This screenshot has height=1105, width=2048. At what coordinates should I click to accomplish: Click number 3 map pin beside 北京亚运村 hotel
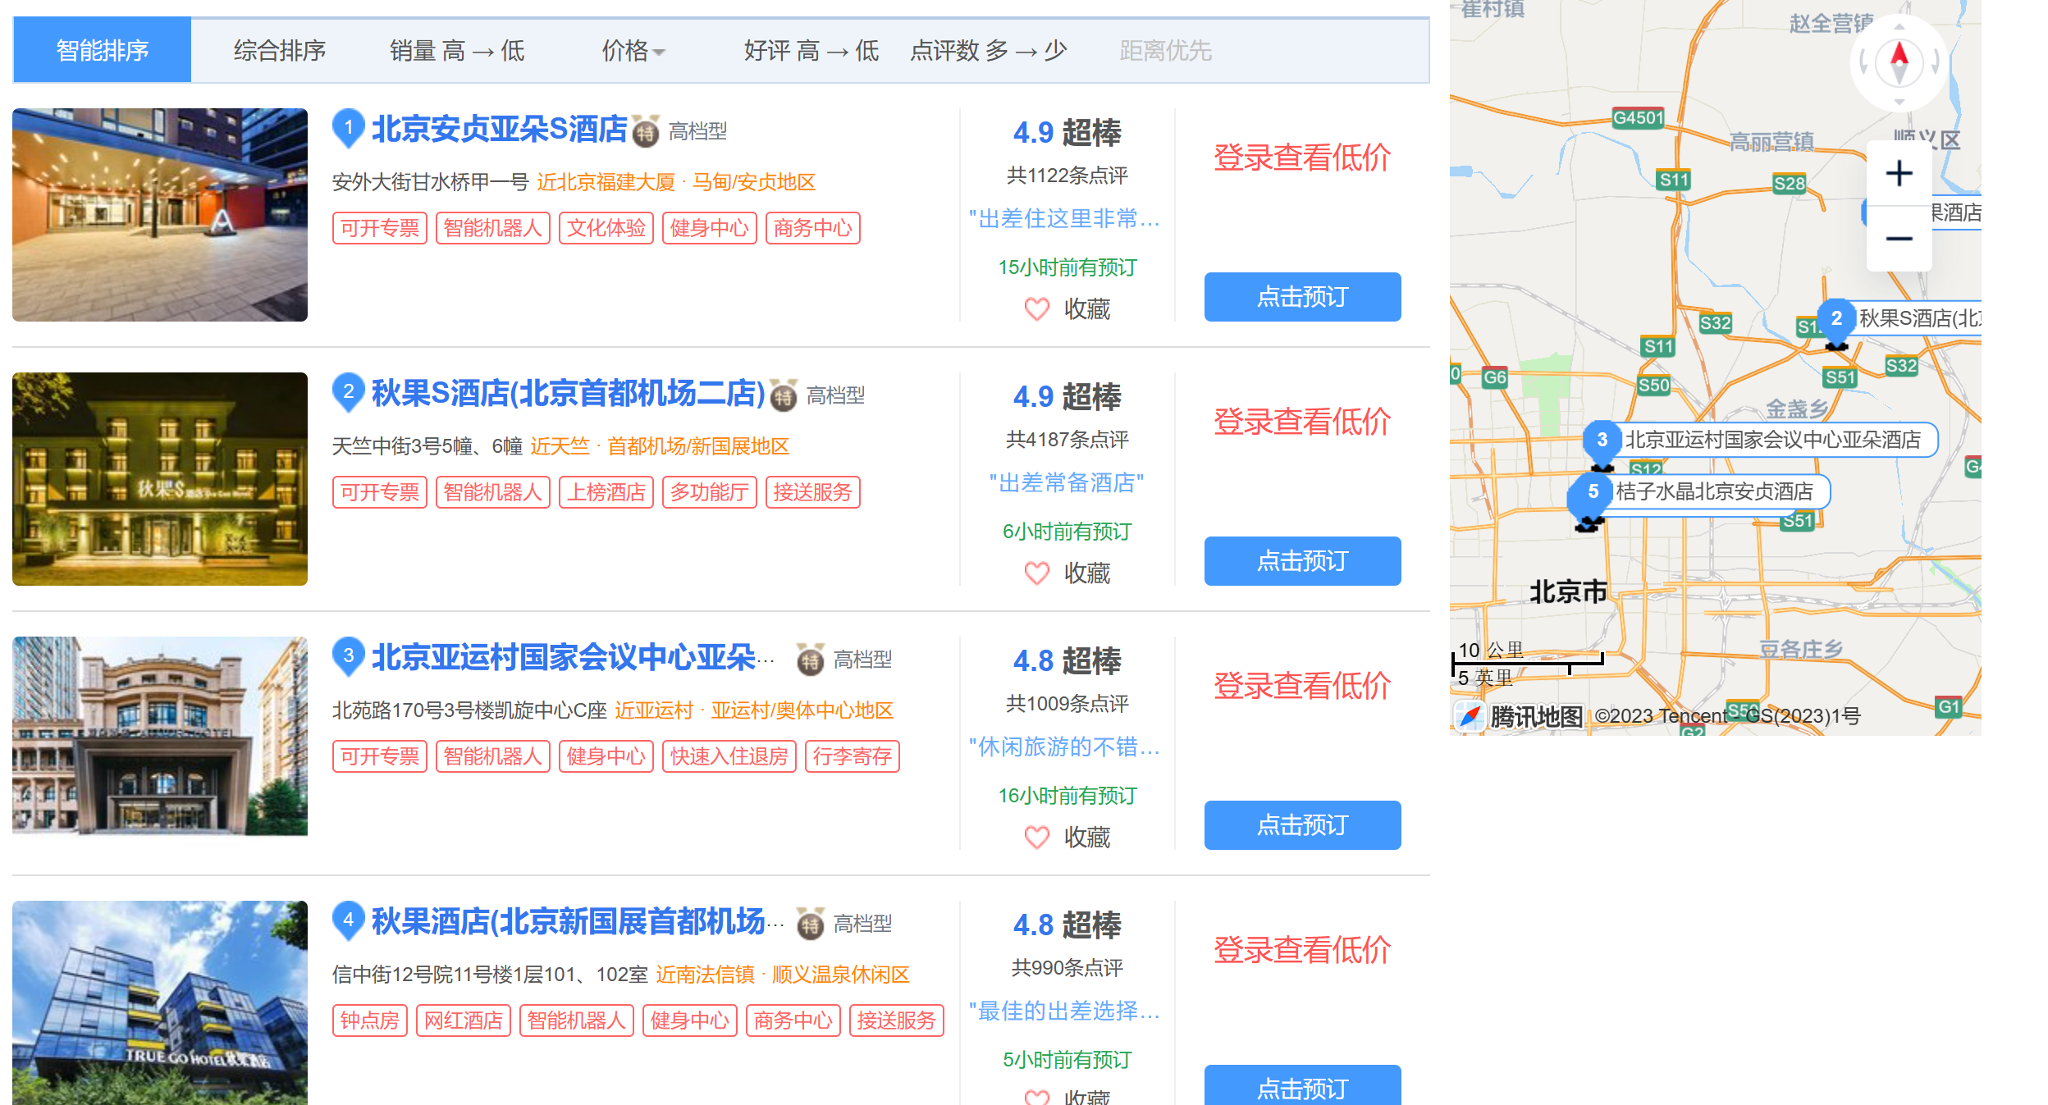coord(349,657)
